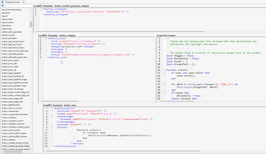
Task: Click horizontal scrollbar of button_collapse panel
Action: [60, 101]
